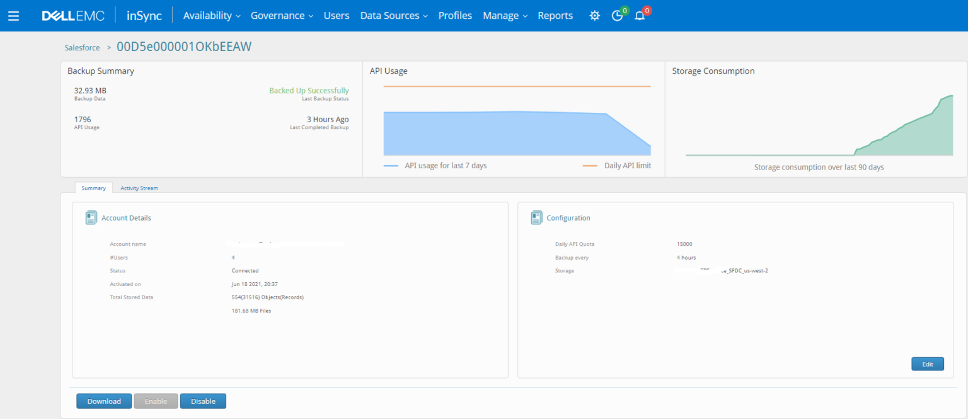Open inSync settings via the gear icon
The height and width of the screenshot is (419, 968).
click(x=594, y=15)
